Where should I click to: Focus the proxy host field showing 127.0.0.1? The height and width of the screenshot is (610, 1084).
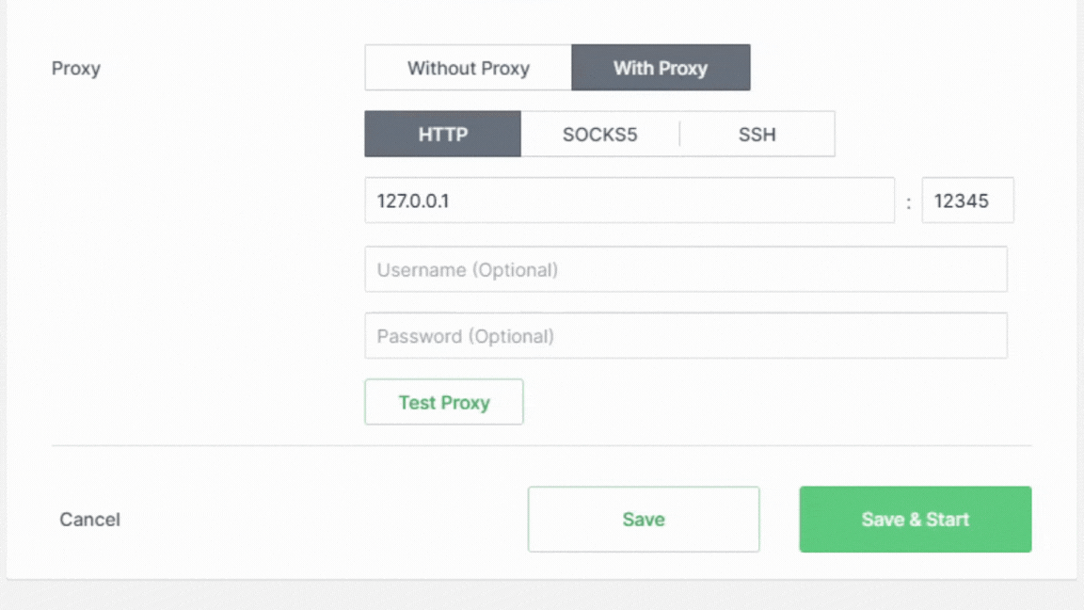[x=630, y=201]
